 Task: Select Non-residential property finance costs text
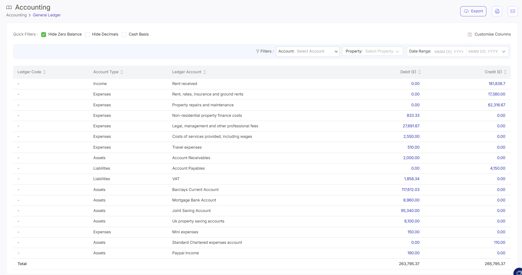(207, 116)
